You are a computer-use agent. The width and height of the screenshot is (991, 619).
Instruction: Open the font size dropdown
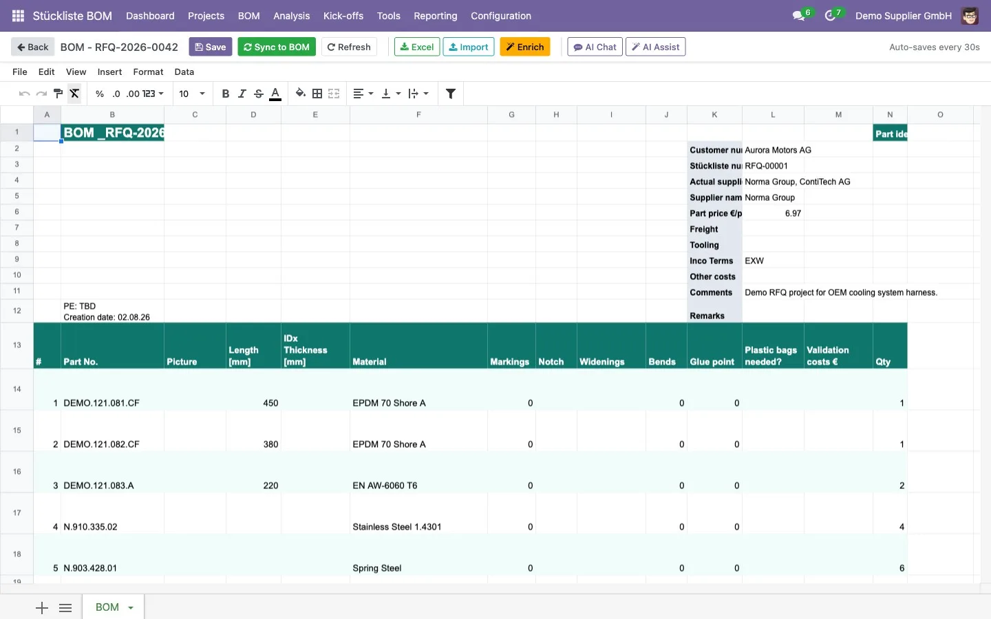pos(202,94)
